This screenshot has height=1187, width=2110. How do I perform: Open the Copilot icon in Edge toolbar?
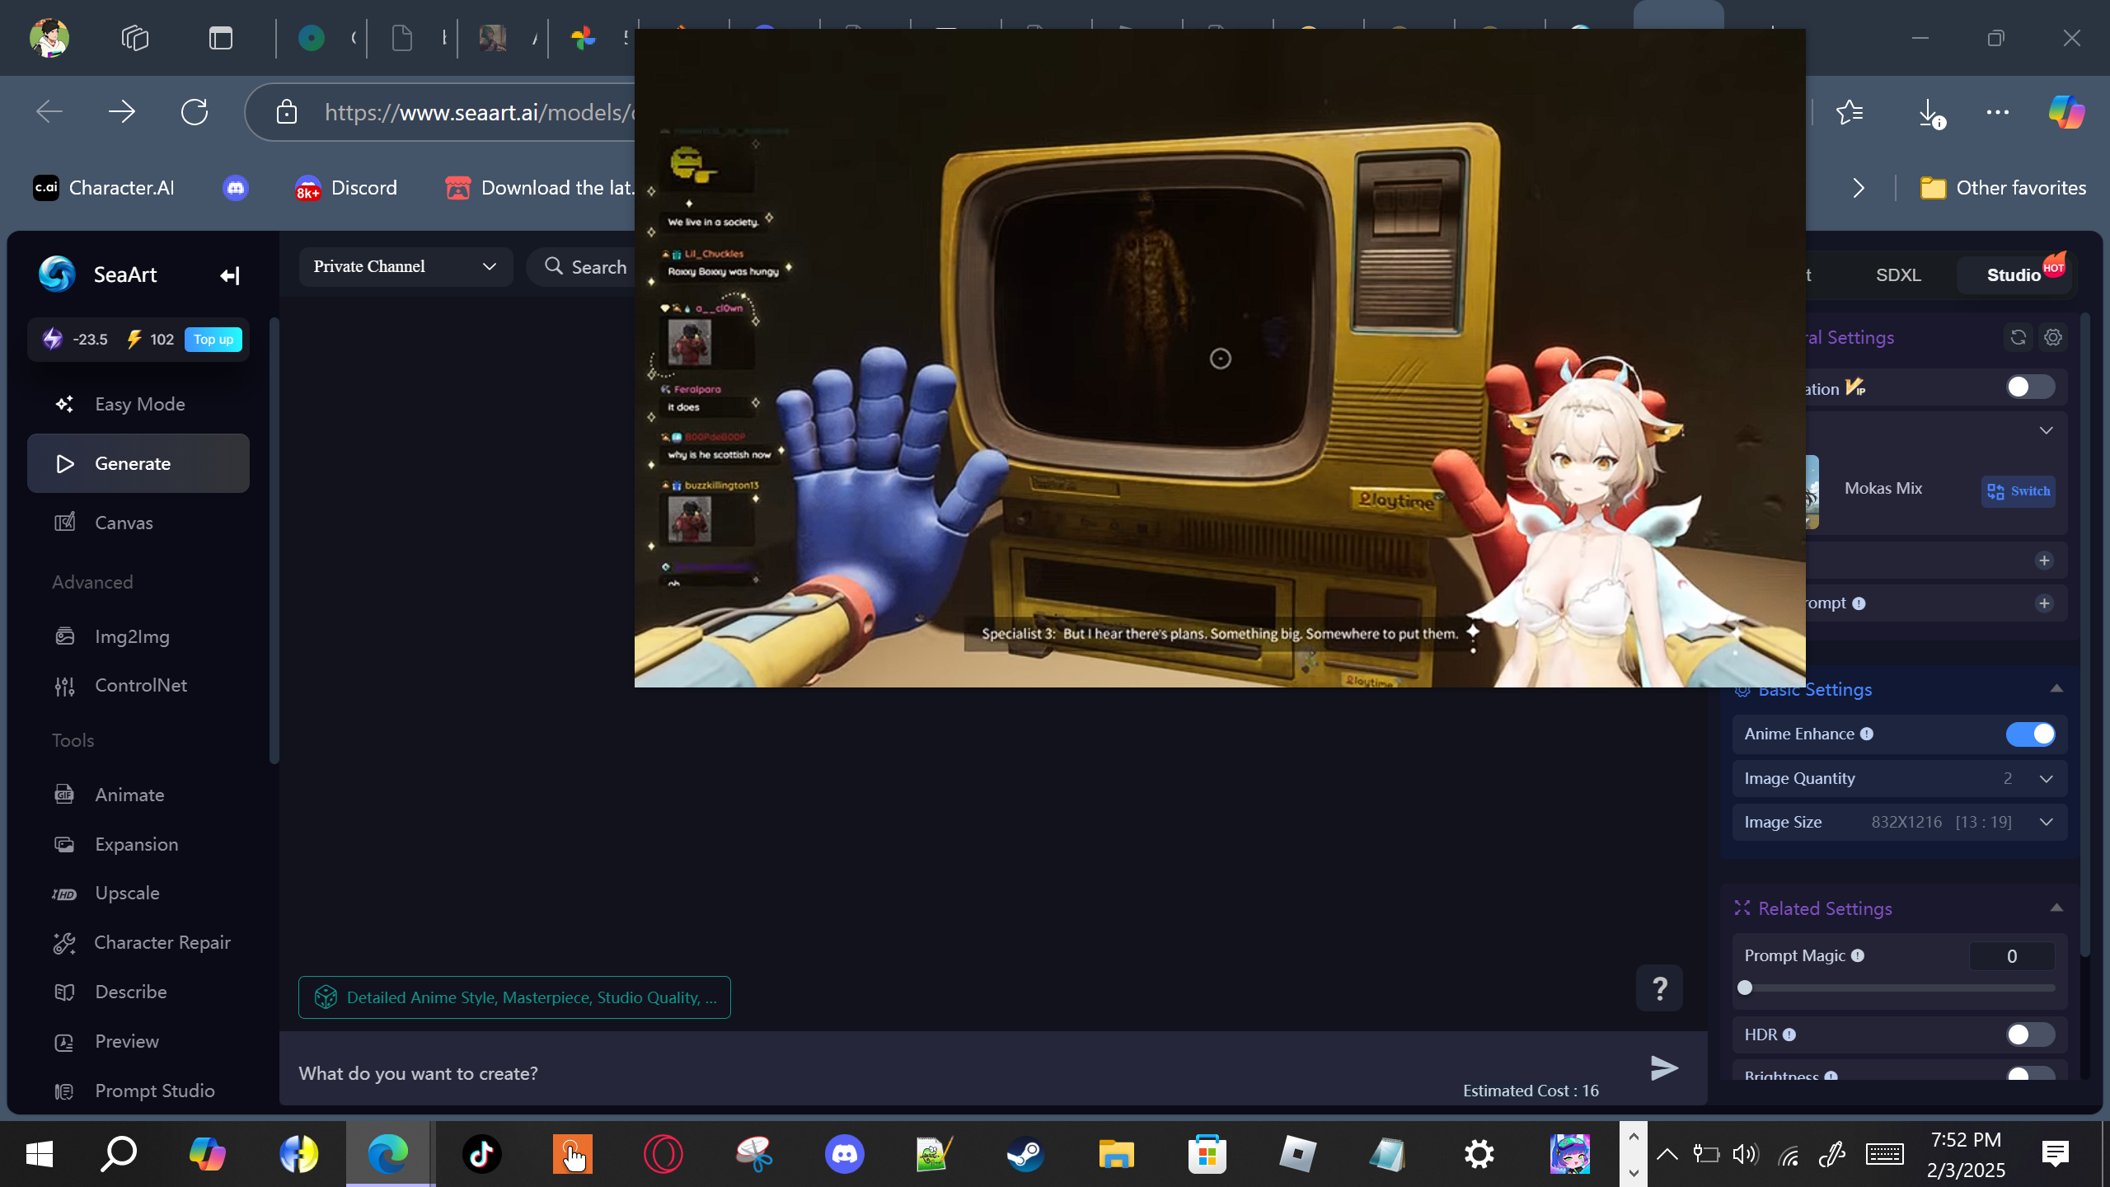click(x=2066, y=112)
